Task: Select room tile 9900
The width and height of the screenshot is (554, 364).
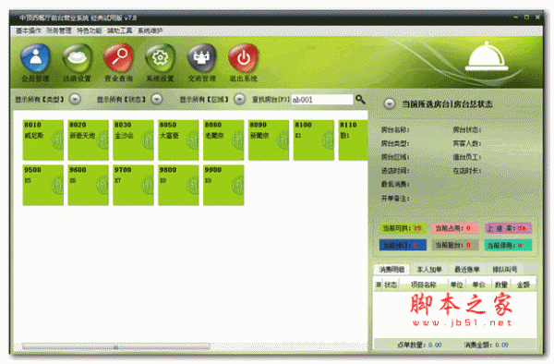Action: pyautogui.click(x=223, y=185)
